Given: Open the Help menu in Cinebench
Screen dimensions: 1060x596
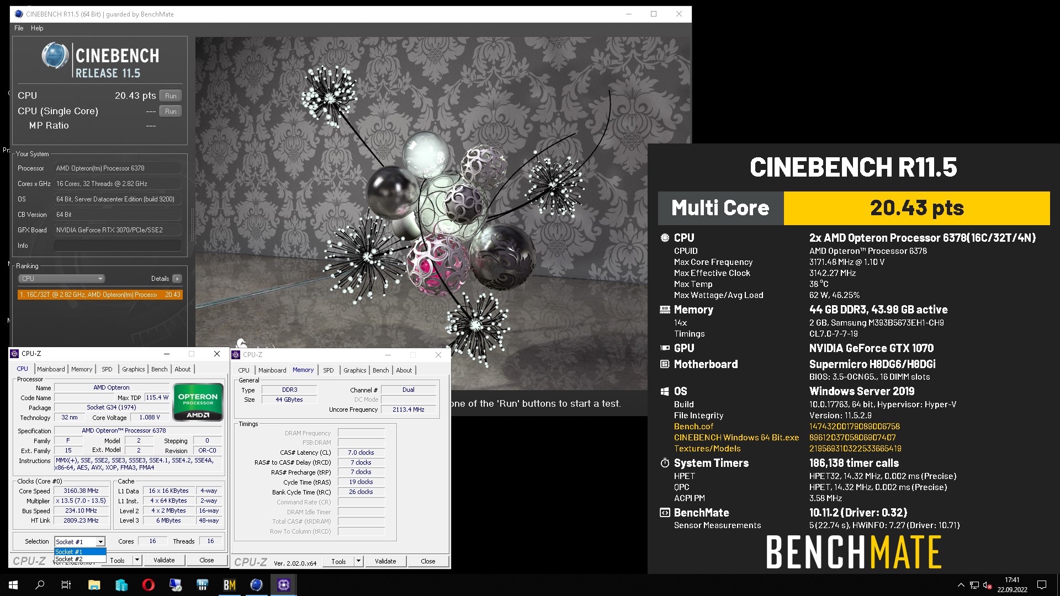Looking at the screenshot, I should (x=37, y=28).
